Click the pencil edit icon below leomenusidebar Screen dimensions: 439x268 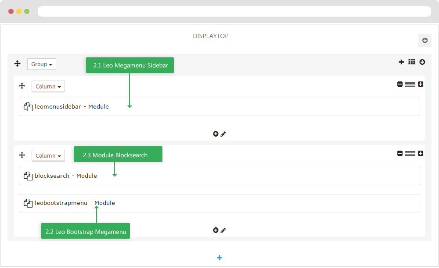[x=223, y=134]
